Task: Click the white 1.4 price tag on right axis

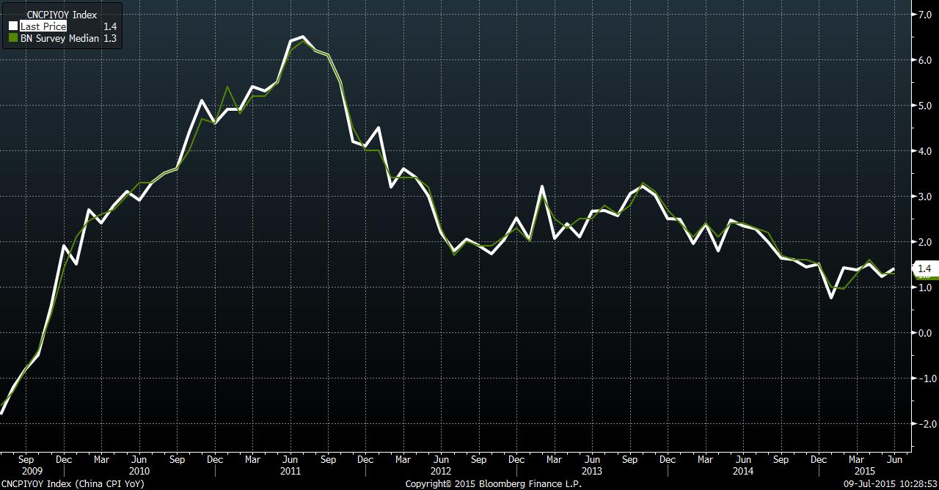Action: click(924, 269)
